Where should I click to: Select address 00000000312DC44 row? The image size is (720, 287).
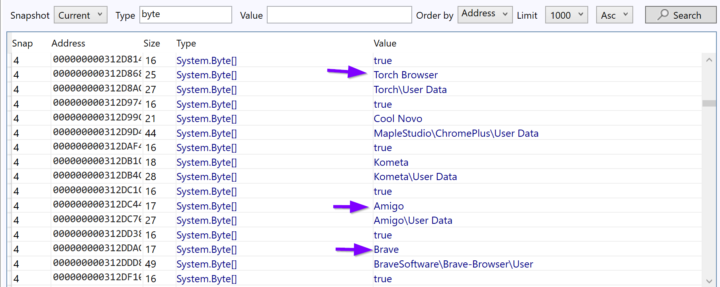(x=97, y=205)
